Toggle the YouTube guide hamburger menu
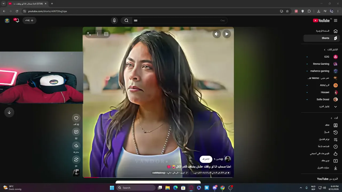The image size is (342, 192). click(336, 21)
